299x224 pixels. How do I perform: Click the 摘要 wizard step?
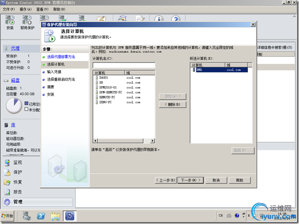pyautogui.click(x=51, y=87)
